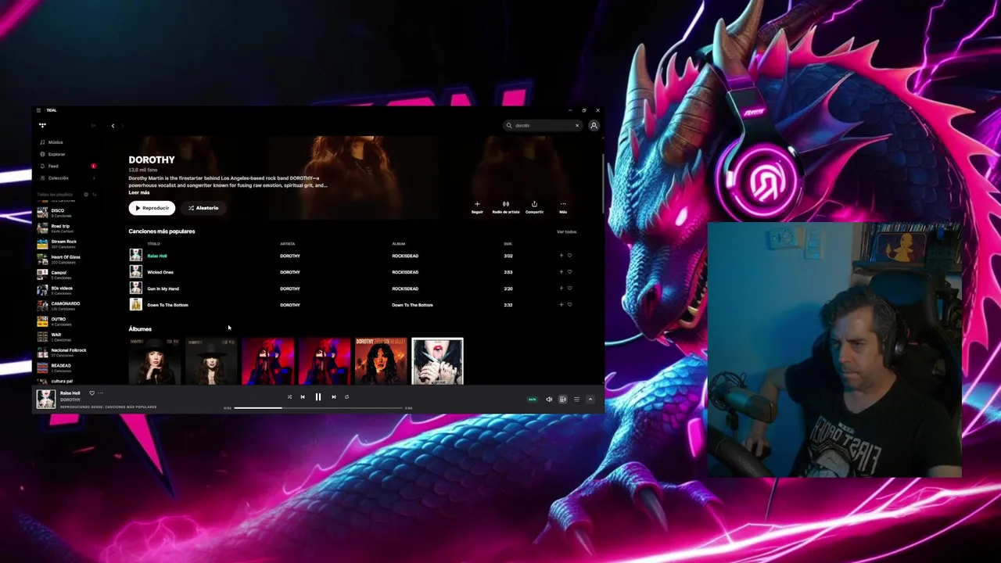This screenshot has height=563, width=1001.
Task: Add Raise Hell to a playlist
Action: point(561,256)
